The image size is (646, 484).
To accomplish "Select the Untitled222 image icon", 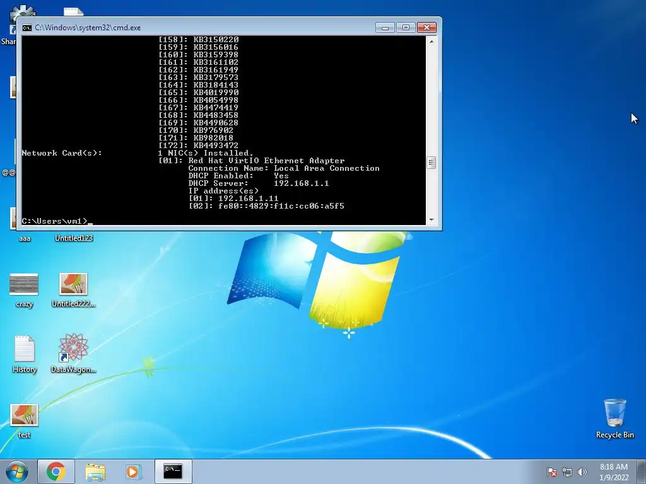I will 73,290.
